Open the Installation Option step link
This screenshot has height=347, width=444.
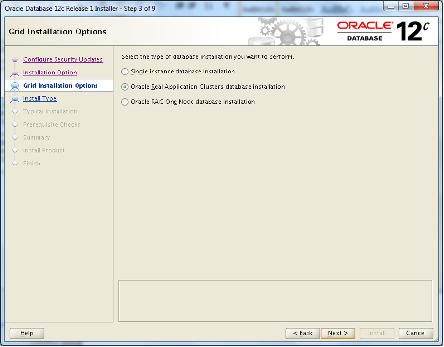50,73
